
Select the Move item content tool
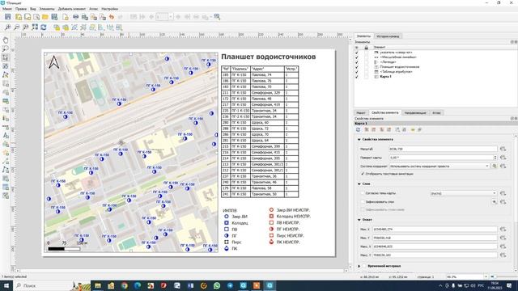point(6,66)
